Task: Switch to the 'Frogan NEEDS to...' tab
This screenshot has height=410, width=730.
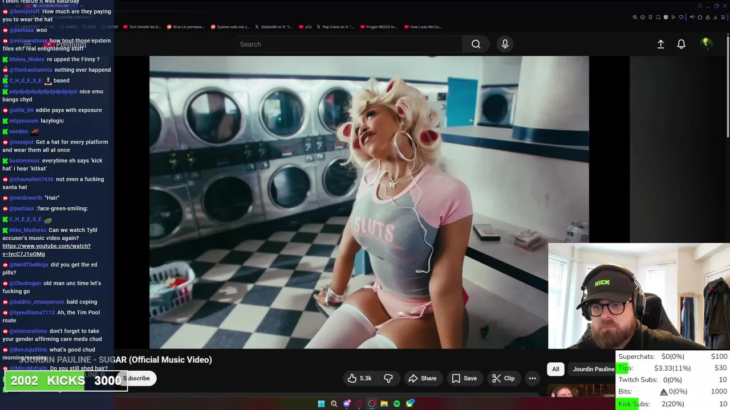Action: pos(378,27)
